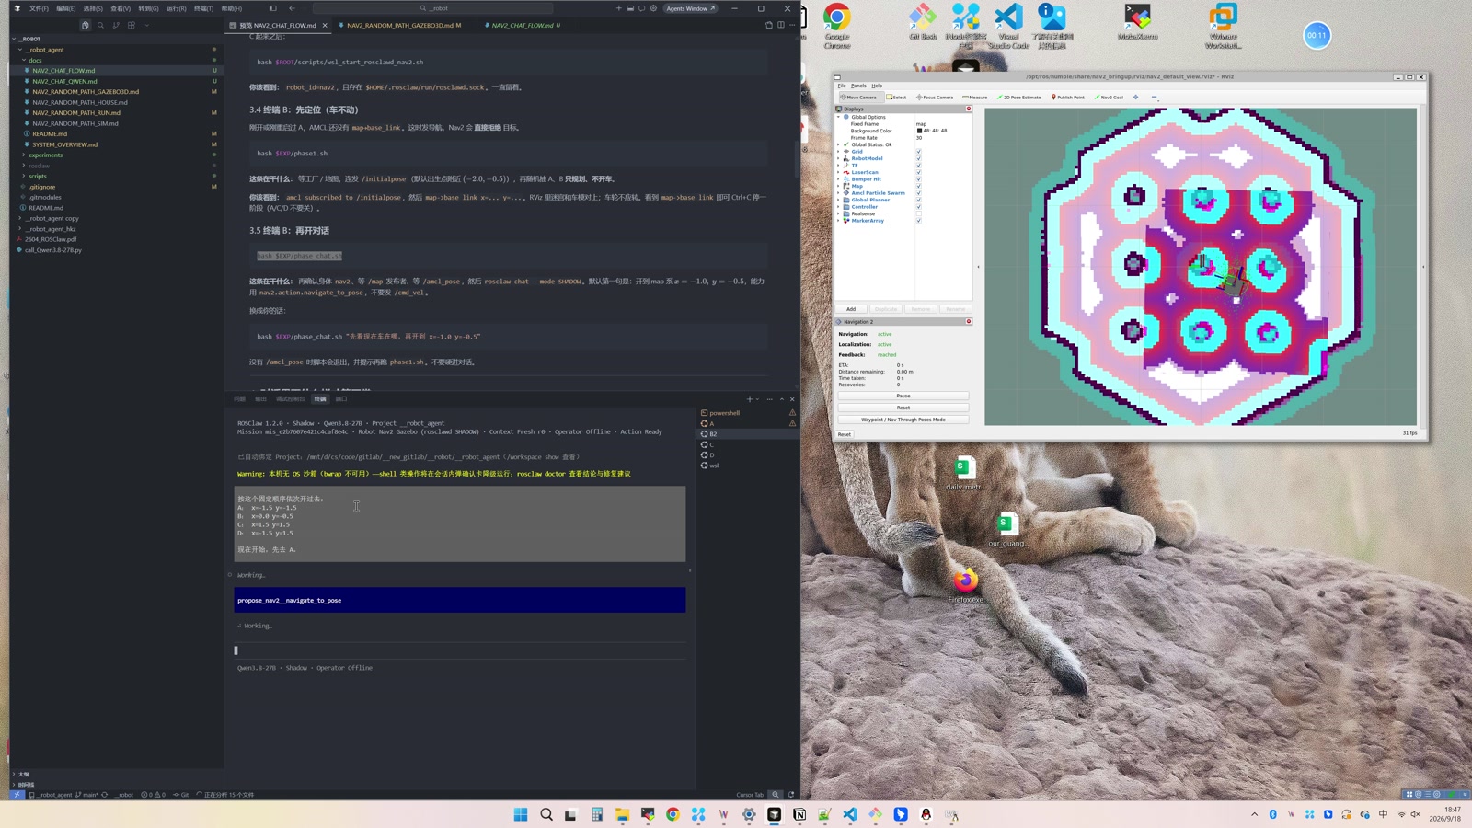
Task: Click the Background Color swatch in RViz
Action: 919,131
